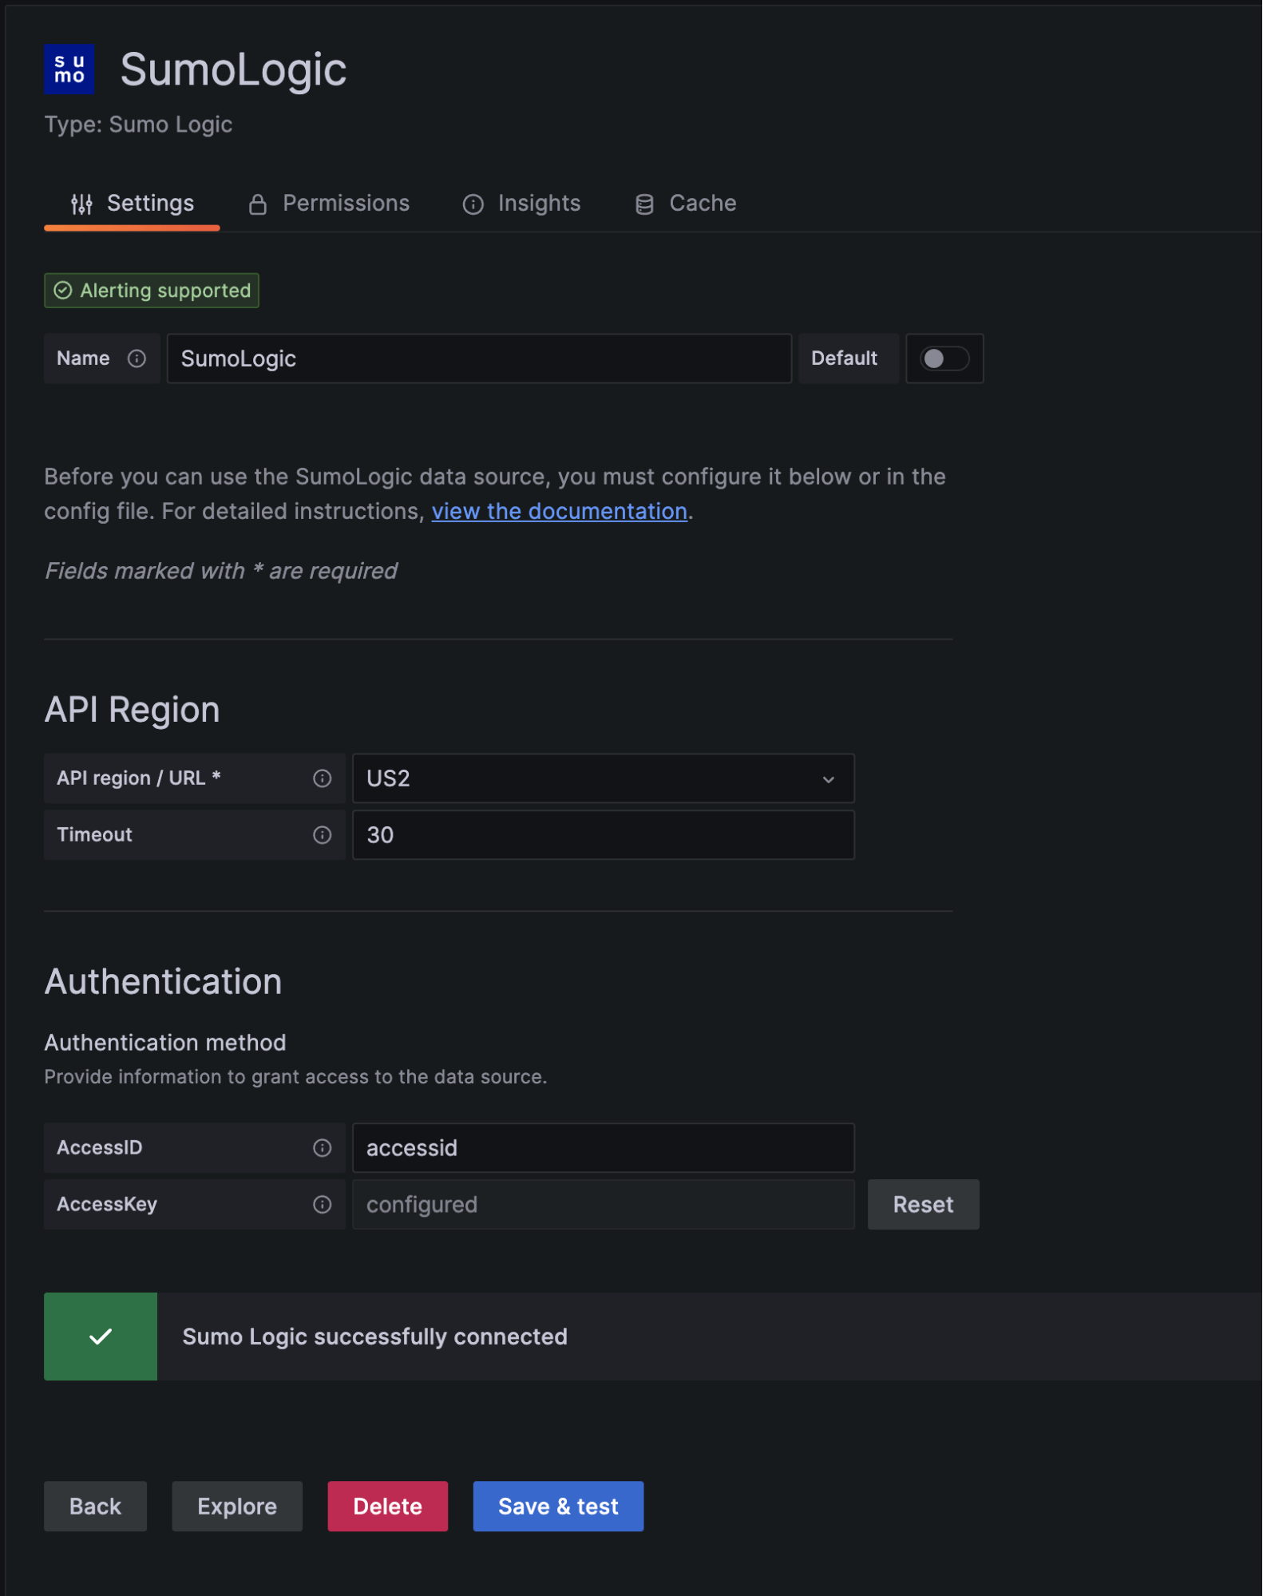Image resolution: width=1263 pixels, height=1596 pixels.
Task: Switch to the Permissions tab
Action: tap(329, 204)
